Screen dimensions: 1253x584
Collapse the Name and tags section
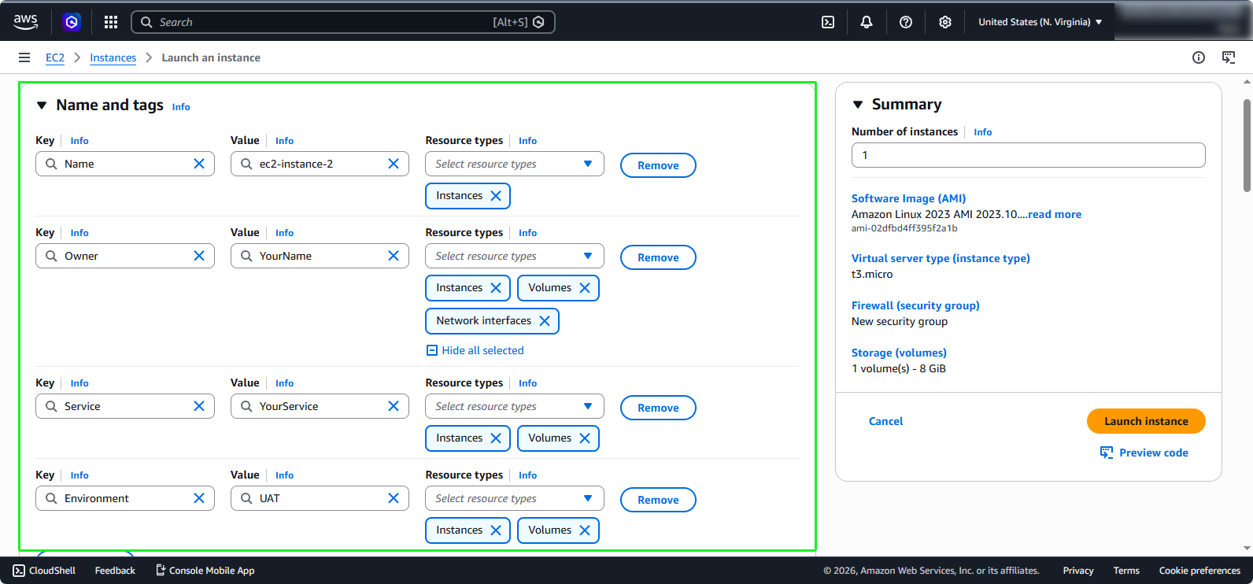coord(42,105)
